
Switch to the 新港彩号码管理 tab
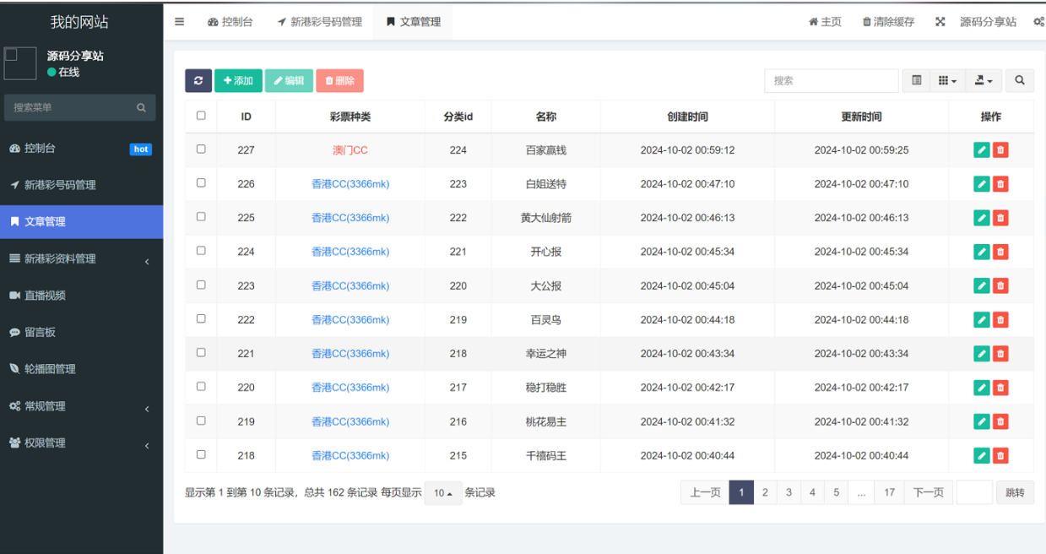(x=320, y=22)
